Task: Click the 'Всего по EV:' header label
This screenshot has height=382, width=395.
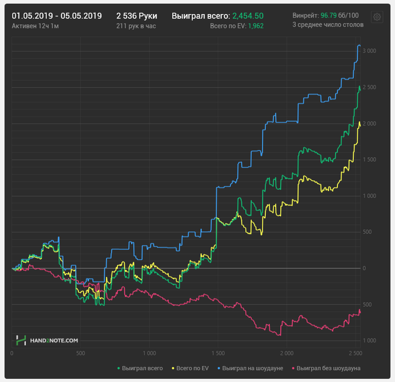Action: [228, 26]
